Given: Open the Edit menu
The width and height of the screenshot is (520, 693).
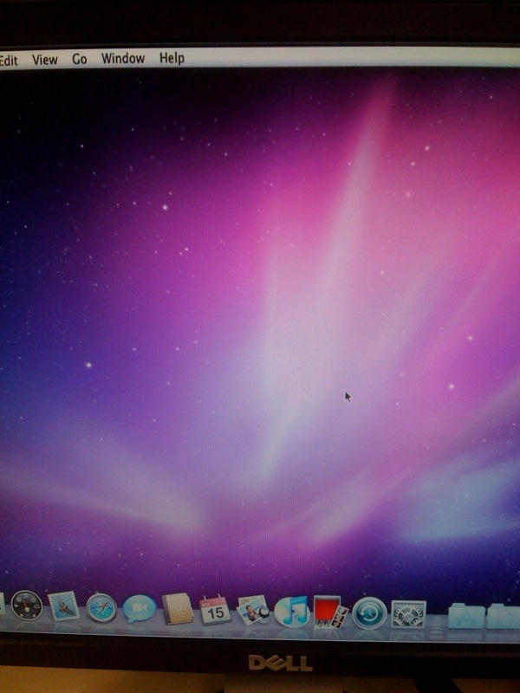Looking at the screenshot, I should (x=9, y=60).
